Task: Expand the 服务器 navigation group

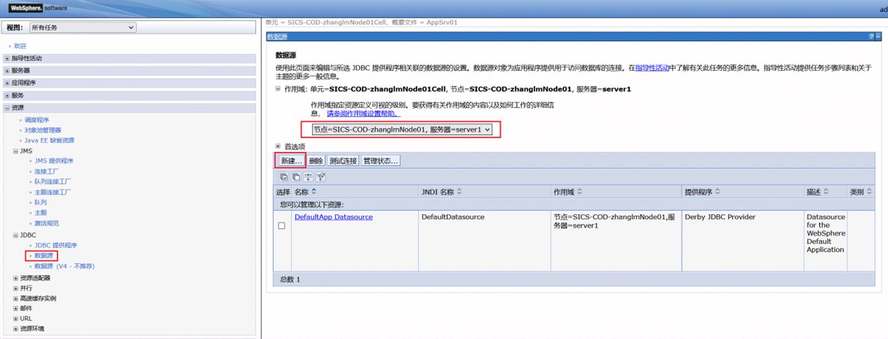Action: tap(7, 70)
